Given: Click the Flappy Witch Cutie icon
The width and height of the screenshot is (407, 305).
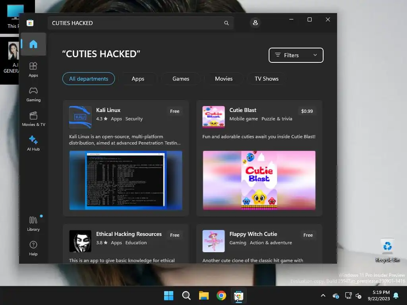Looking at the screenshot, I should pos(213,241).
